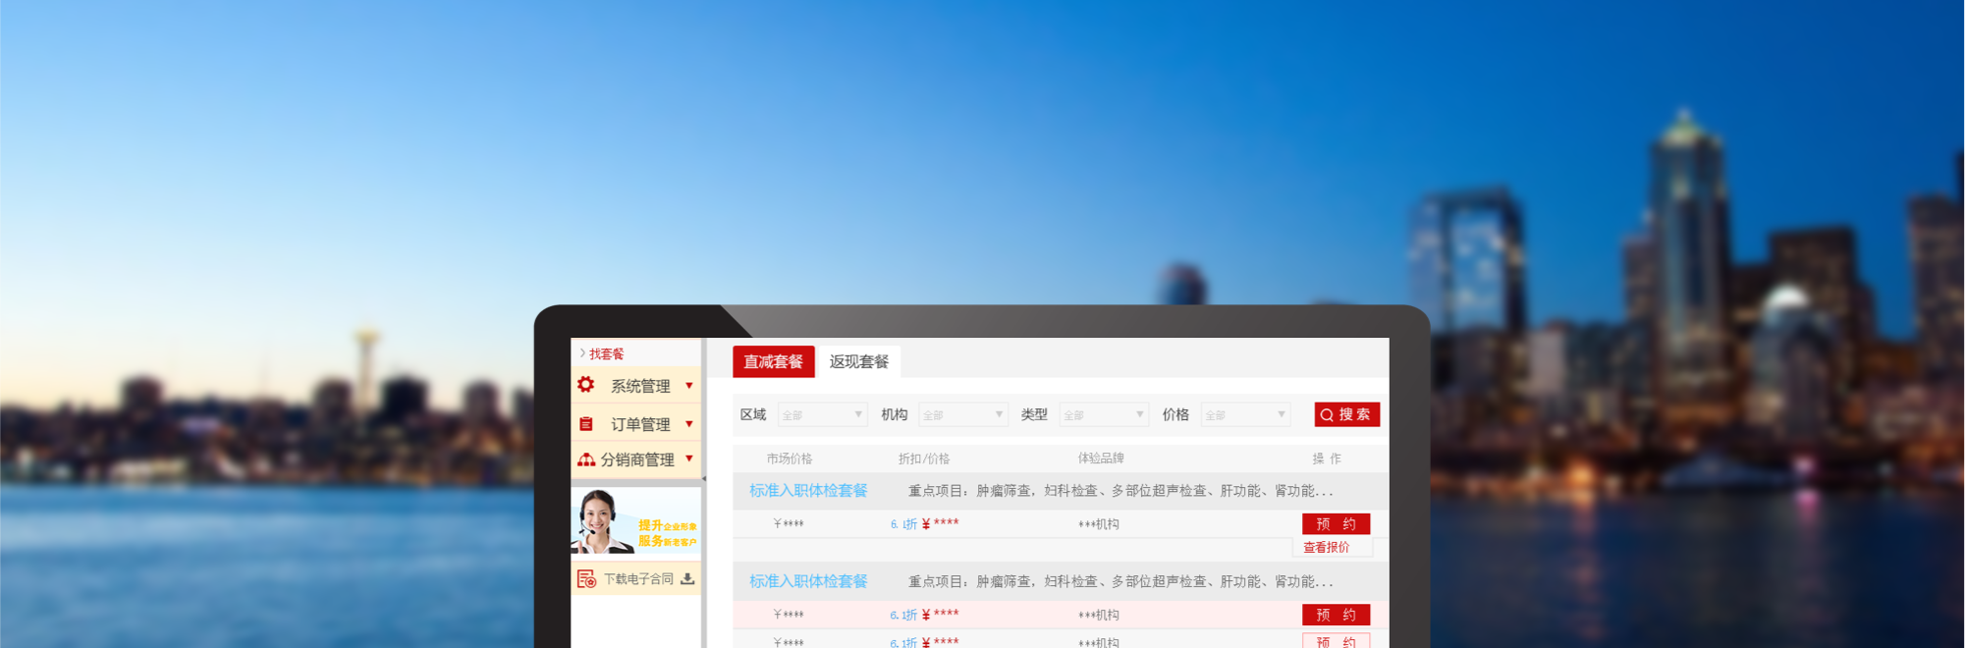Image resolution: width=1965 pixels, height=648 pixels.
Task: Switch to the 直减套餐 tab
Action: (773, 361)
